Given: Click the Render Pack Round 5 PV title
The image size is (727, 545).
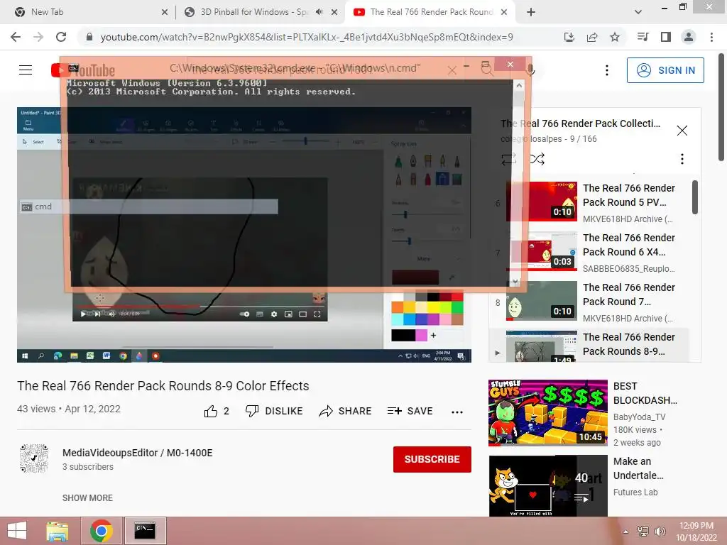Looking at the screenshot, I should 629,195.
